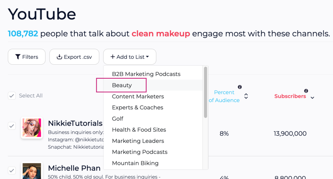
Task: Click the download icon in Export
Action: click(x=60, y=57)
